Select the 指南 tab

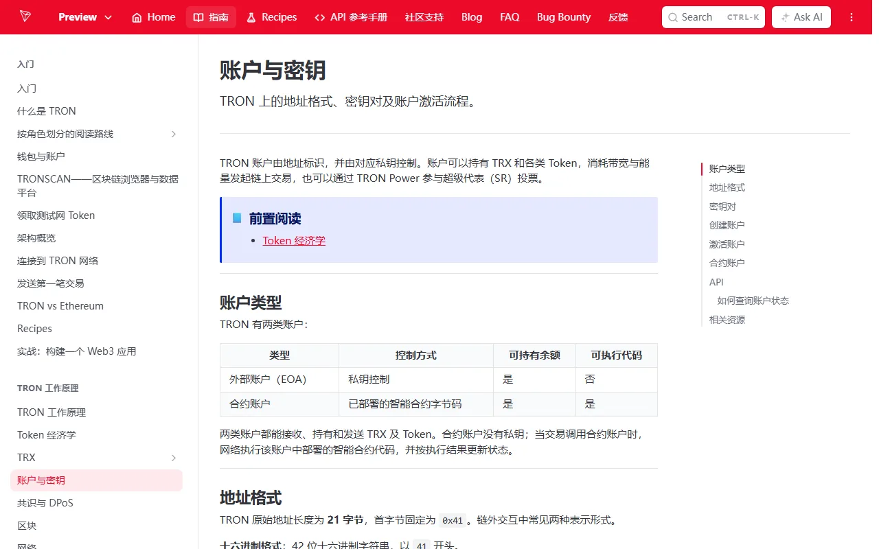click(211, 17)
